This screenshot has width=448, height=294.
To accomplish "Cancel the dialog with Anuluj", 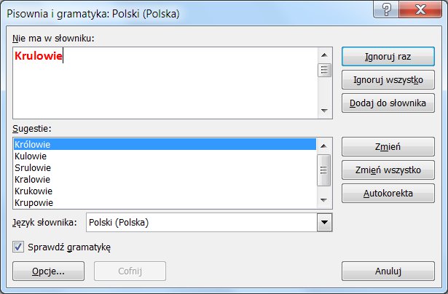I will [x=388, y=271].
